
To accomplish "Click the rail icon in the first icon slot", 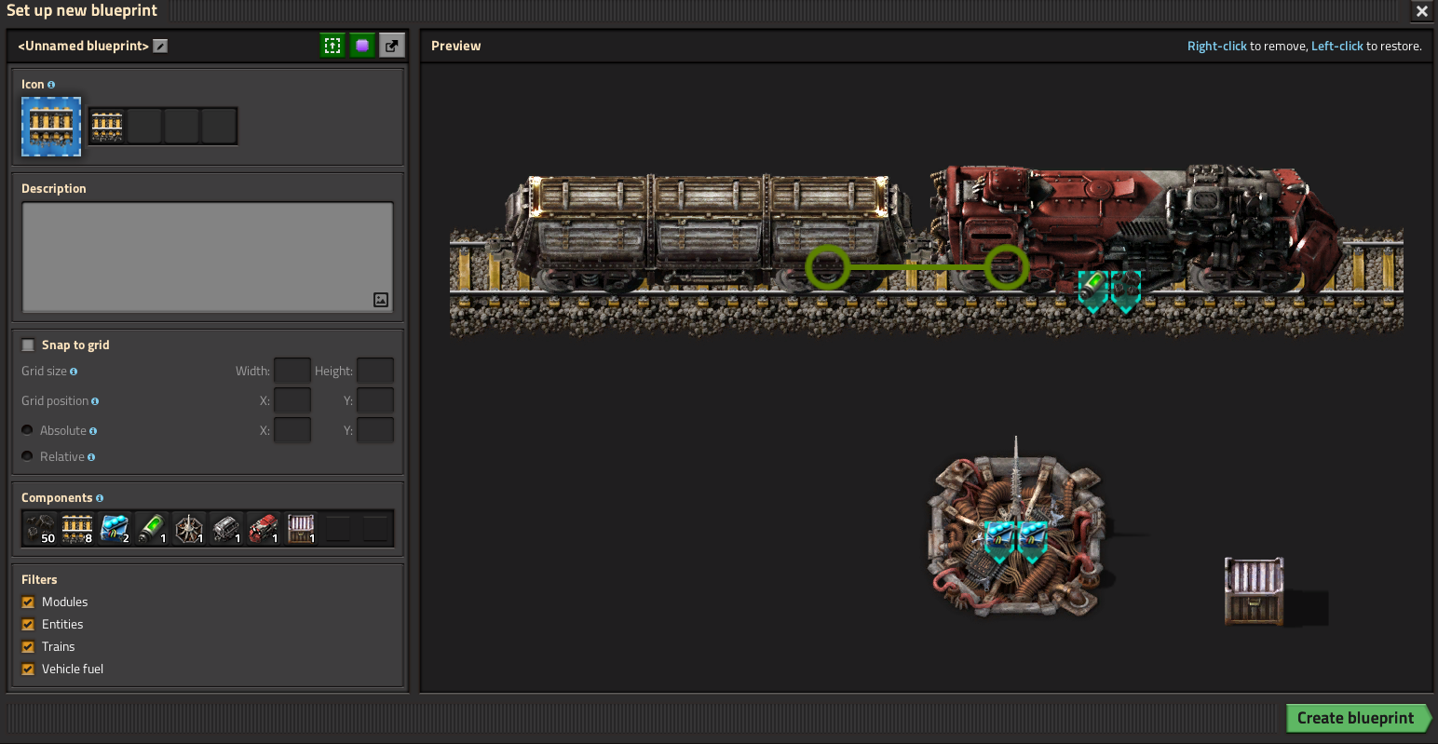I will 107,126.
